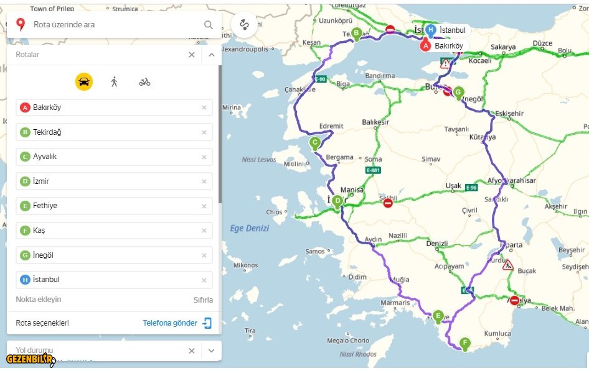Delete the Kaş stop

coord(204,231)
